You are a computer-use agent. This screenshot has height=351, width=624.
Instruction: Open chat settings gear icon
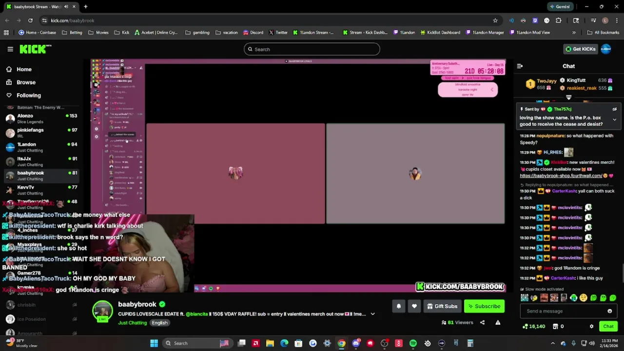click(x=591, y=326)
